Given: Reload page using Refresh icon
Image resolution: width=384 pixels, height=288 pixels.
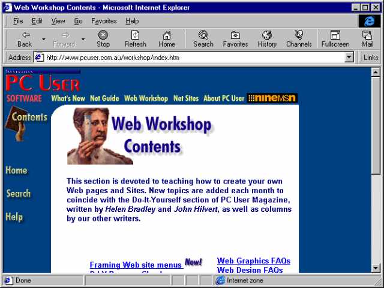Looking at the screenshot, I should pos(135,35).
